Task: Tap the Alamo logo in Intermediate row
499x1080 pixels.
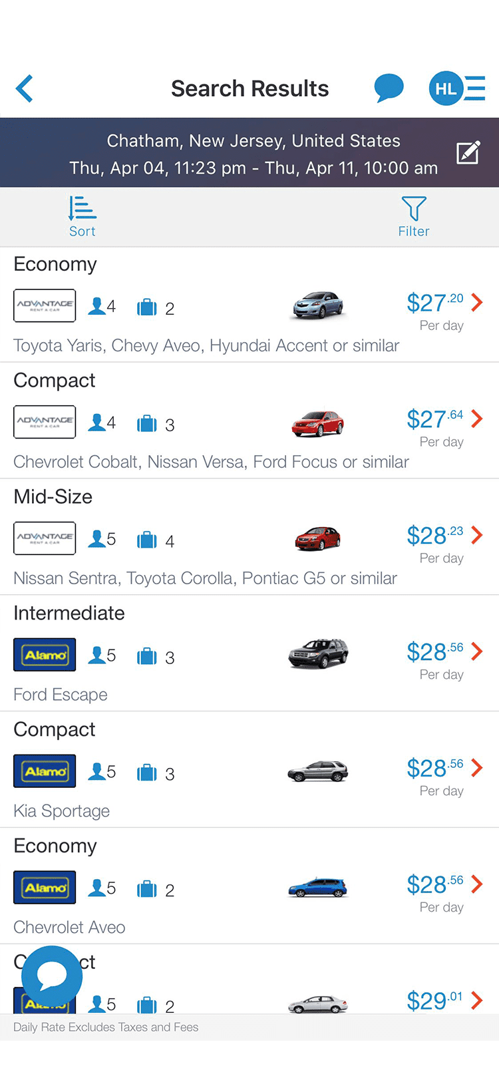Action: [x=45, y=655]
